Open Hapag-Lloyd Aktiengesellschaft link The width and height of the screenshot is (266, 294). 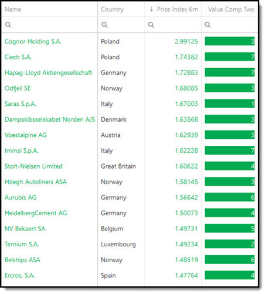pos(48,73)
